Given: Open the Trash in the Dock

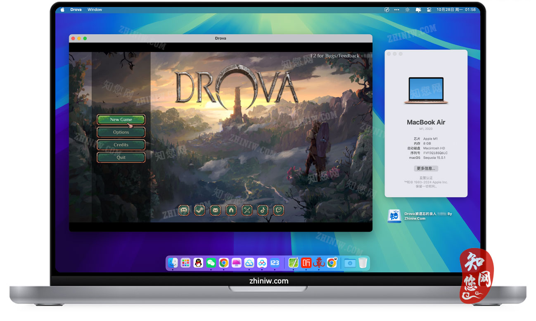Looking at the screenshot, I should (363, 263).
